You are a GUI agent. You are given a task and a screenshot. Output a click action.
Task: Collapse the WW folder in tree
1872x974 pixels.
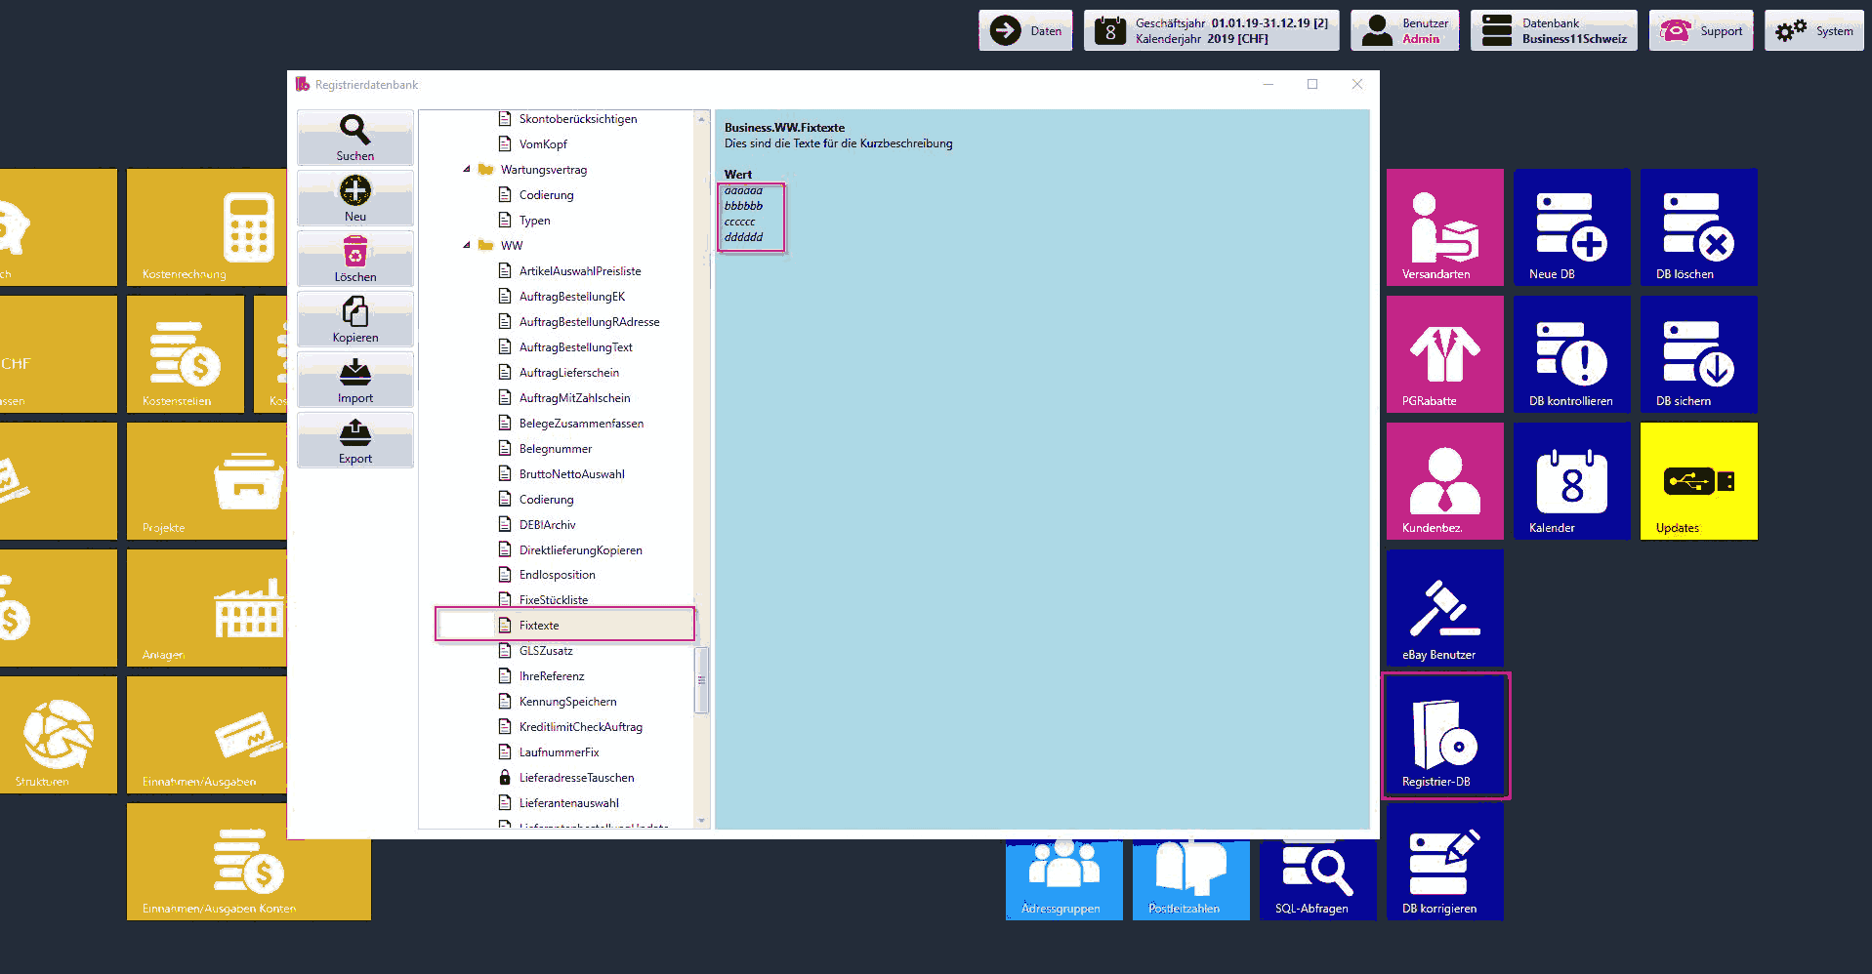coord(467,245)
